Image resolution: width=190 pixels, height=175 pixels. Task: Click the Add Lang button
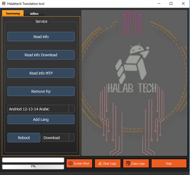coord(41,120)
